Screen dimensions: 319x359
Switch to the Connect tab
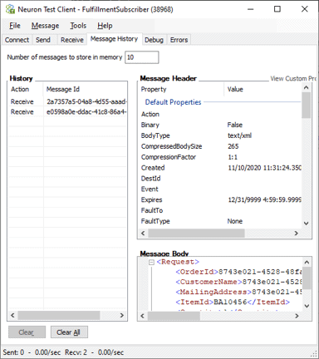pos(17,40)
